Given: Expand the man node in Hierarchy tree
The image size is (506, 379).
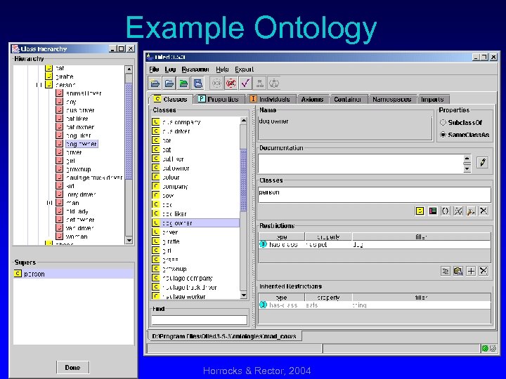Looking at the screenshot, I should [x=49, y=203].
